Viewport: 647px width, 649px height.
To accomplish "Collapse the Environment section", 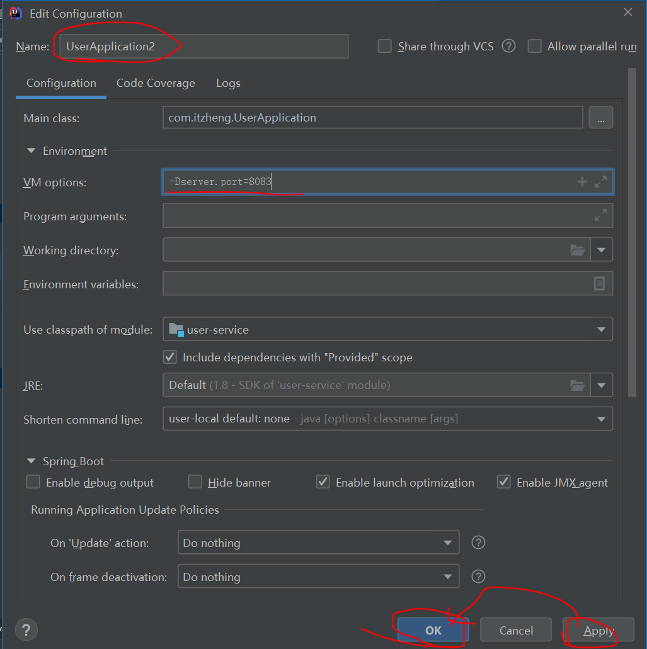I will (x=31, y=150).
